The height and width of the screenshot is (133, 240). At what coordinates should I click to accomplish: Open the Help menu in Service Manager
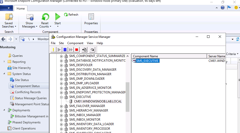pos(100,43)
